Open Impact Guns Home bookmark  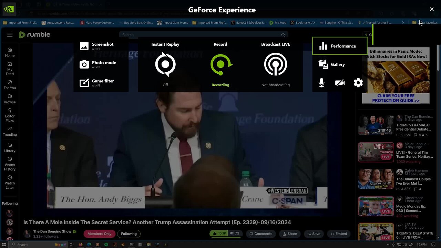tap(173, 22)
